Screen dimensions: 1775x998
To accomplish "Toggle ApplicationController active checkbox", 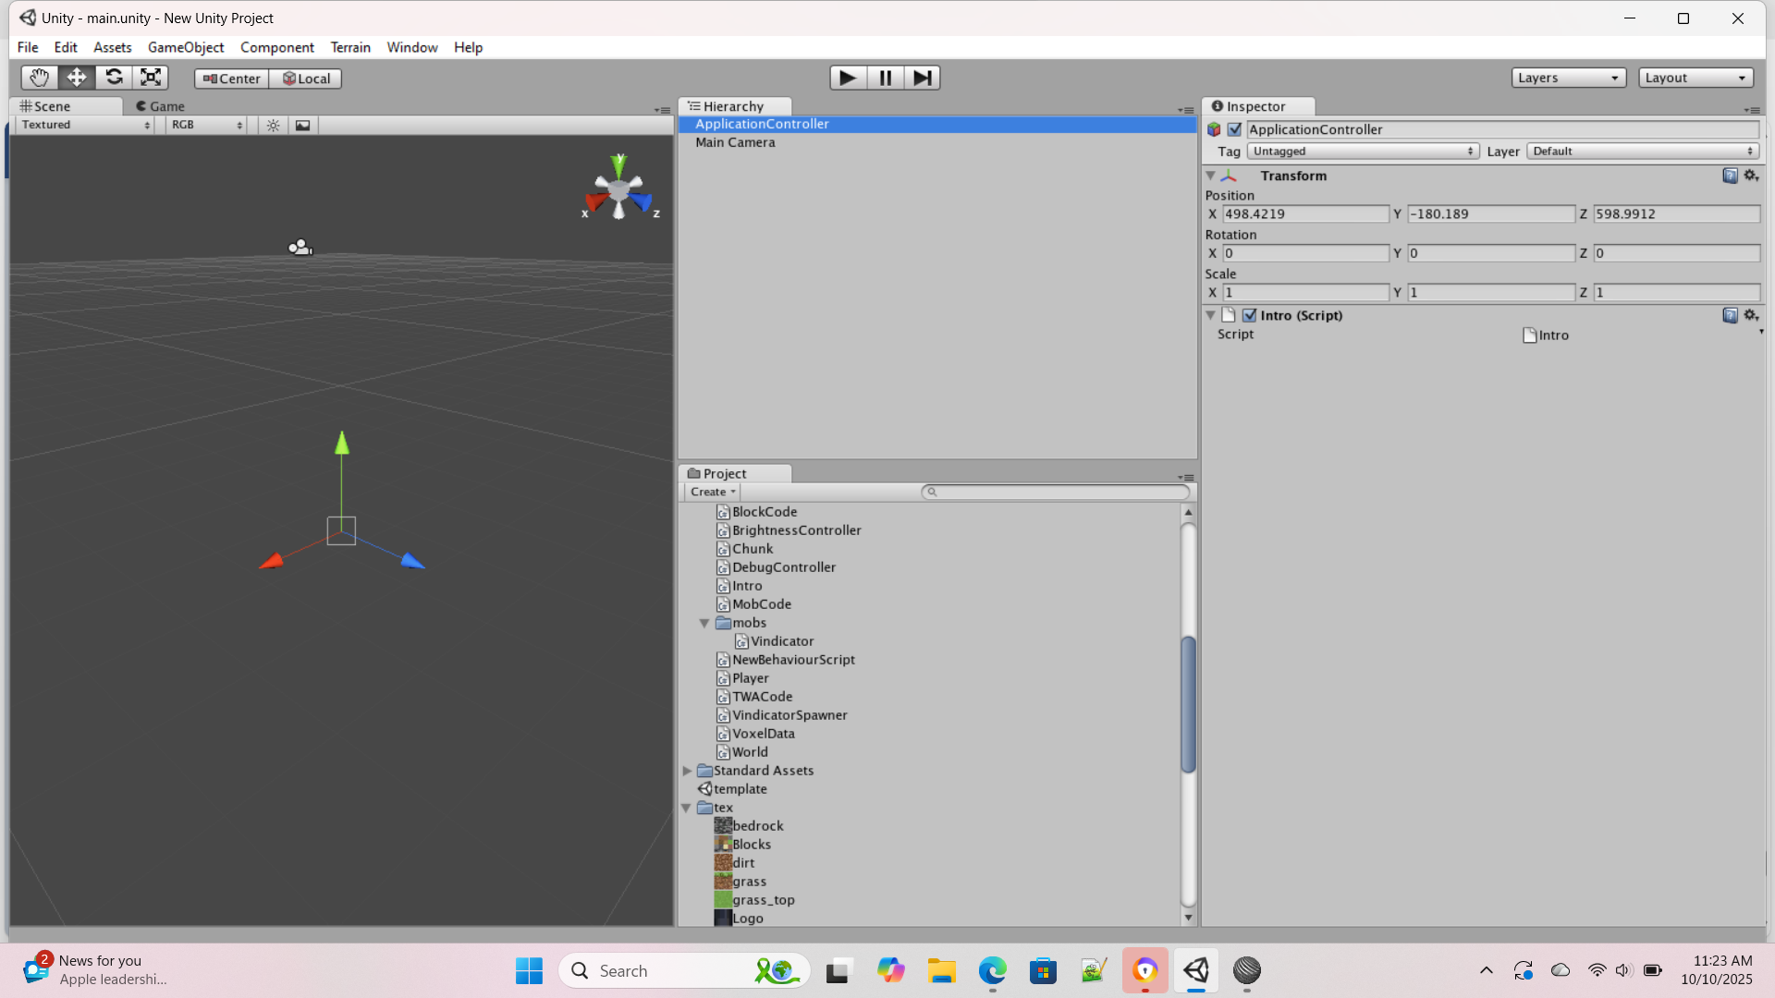I will coord(1234,129).
